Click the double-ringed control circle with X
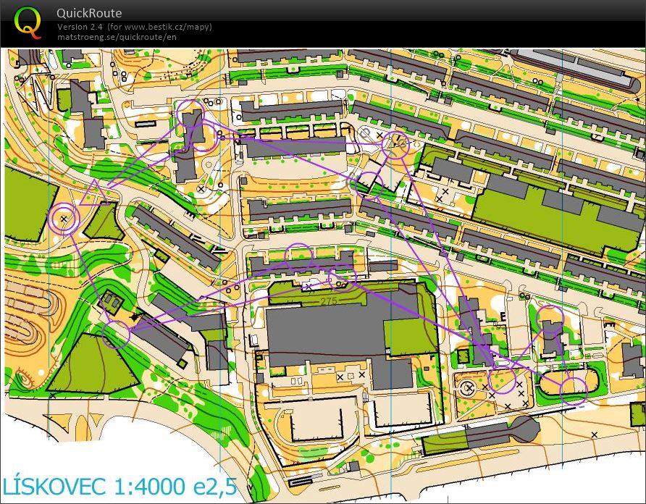The height and width of the screenshot is (504, 646). (x=64, y=219)
